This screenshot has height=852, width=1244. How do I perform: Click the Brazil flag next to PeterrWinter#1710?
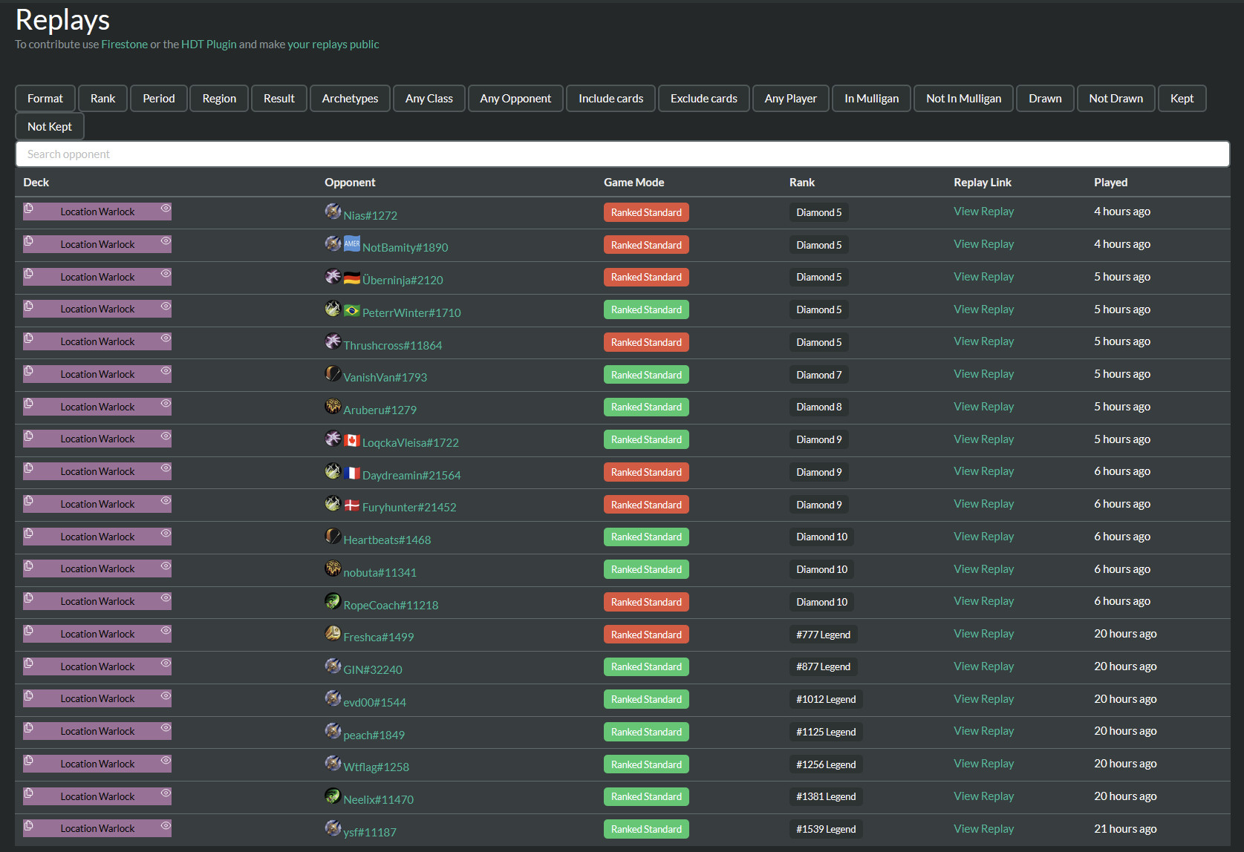(352, 310)
